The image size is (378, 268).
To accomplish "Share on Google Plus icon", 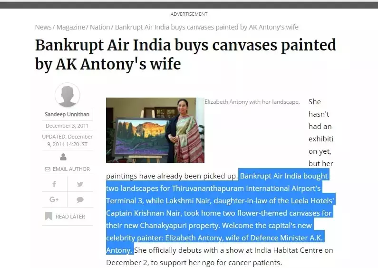I will (54, 199).
